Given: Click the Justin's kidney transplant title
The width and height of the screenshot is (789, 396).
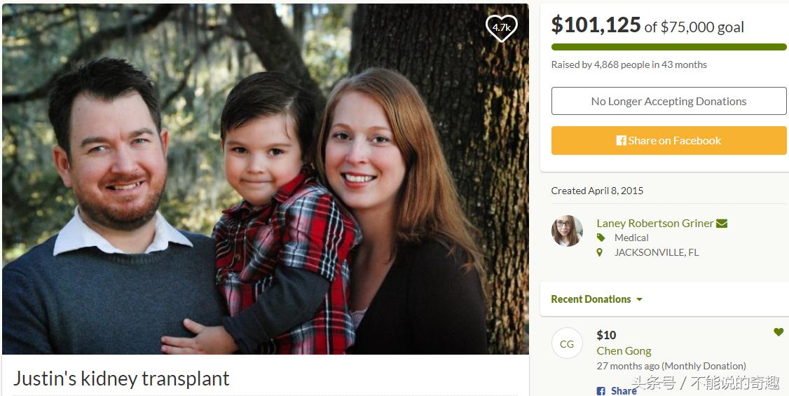Looking at the screenshot, I should (121, 378).
